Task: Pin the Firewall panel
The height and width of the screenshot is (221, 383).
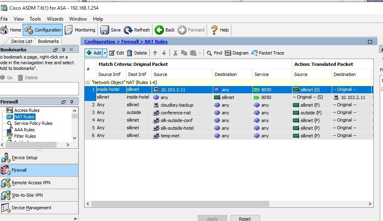Action: 72,102
